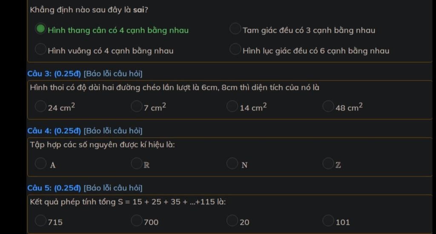This screenshot has width=436, height=234.
Task: Open Báo lỗi câu hỏi for Câu 5
Action: [113, 188]
